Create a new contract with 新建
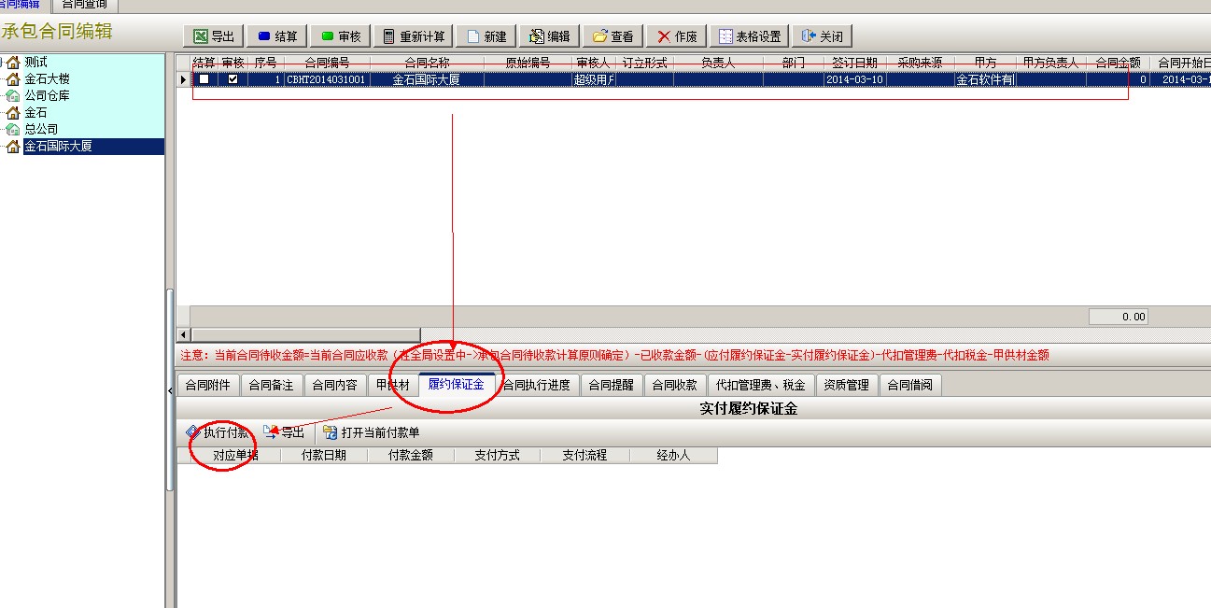The height and width of the screenshot is (608, 1211). pyautogui.click(x=486, y=36)
